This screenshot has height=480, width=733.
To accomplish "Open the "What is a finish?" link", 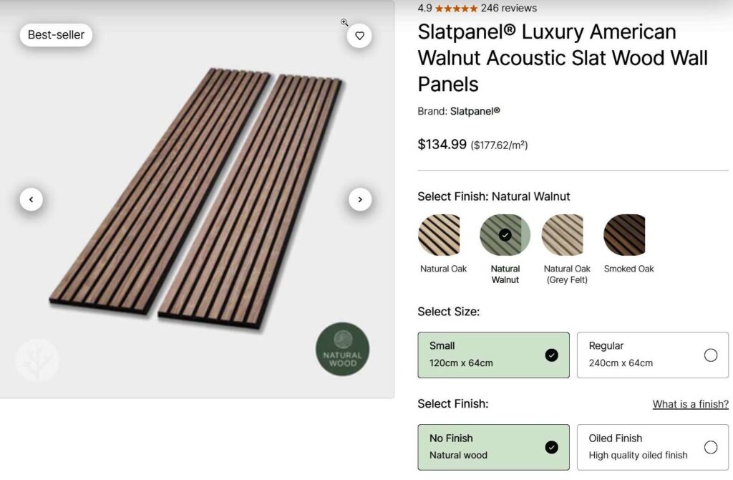I will pos(690,404).
